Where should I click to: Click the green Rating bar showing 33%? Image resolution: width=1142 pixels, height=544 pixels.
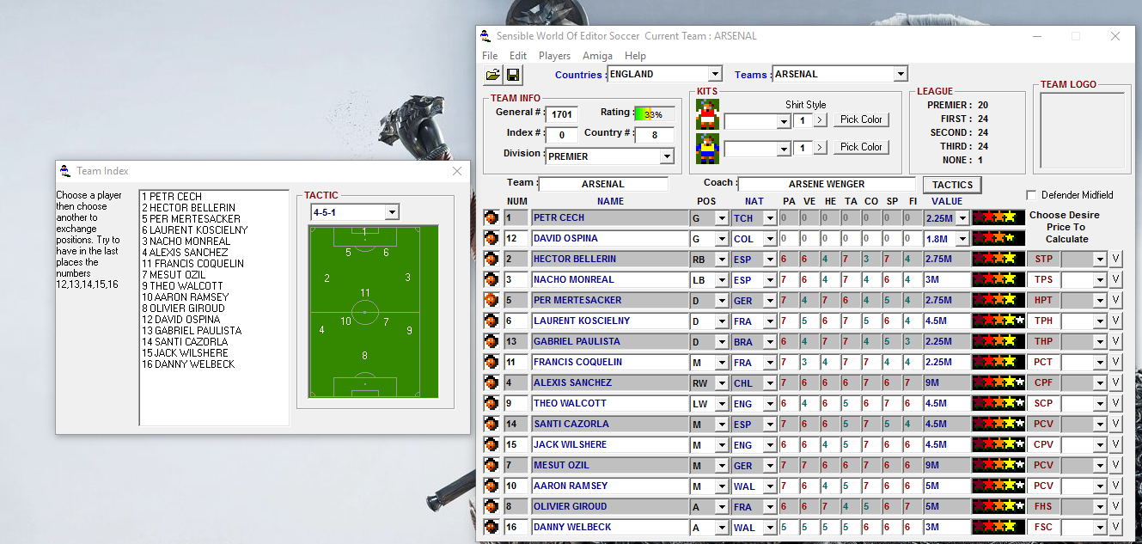pyautogui.click(x=654, y=113)
